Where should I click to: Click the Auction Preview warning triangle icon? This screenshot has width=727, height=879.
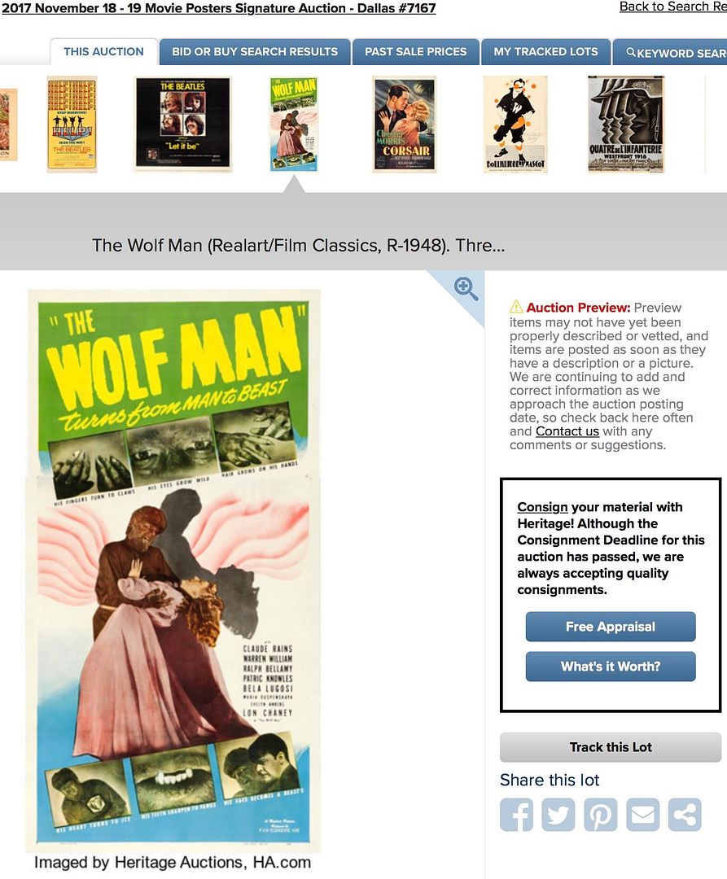(515, 307)
